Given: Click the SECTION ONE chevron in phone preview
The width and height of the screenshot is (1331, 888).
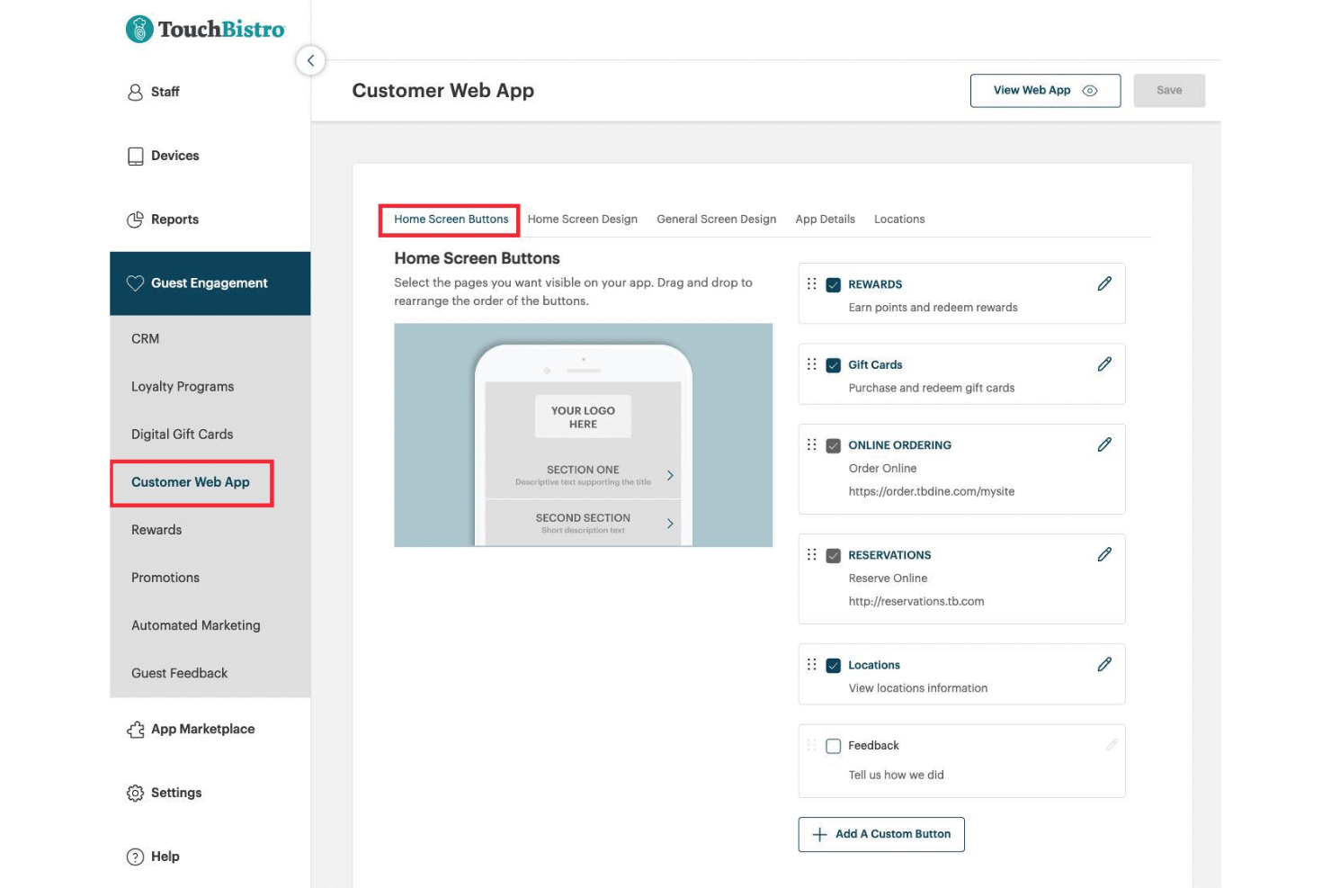Looking at the screenshot, I should point(670,475).
